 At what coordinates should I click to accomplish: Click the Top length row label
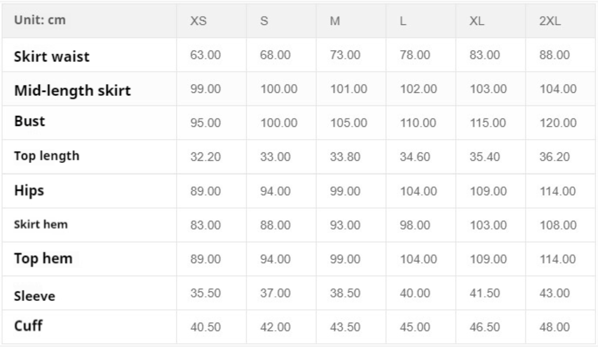click(47, 156)
